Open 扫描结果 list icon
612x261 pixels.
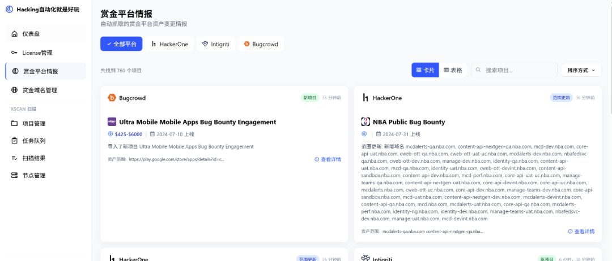[14, 158]
